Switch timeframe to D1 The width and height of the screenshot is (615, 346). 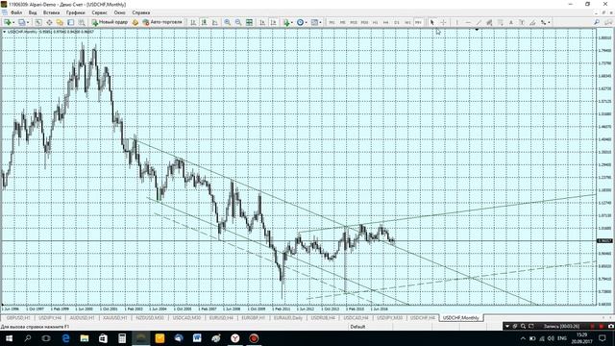(x=397, y=22)
